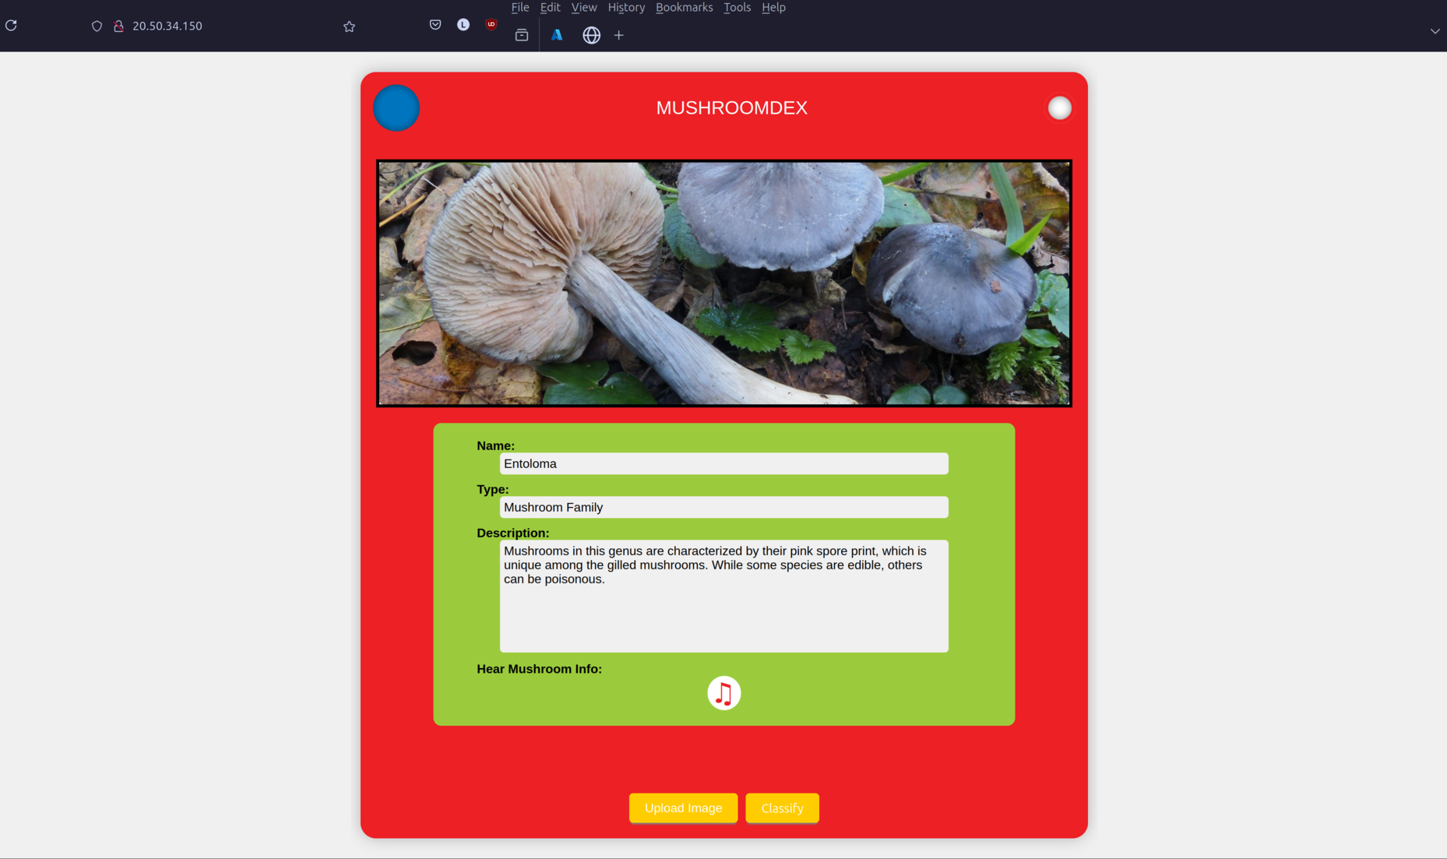Click the globe tab icon
The height and width of the screenshot is (859, 1447).
591,35
